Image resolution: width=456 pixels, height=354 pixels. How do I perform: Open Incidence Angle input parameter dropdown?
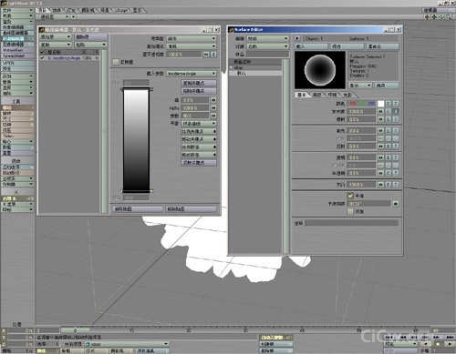click(x=192, y=74)
